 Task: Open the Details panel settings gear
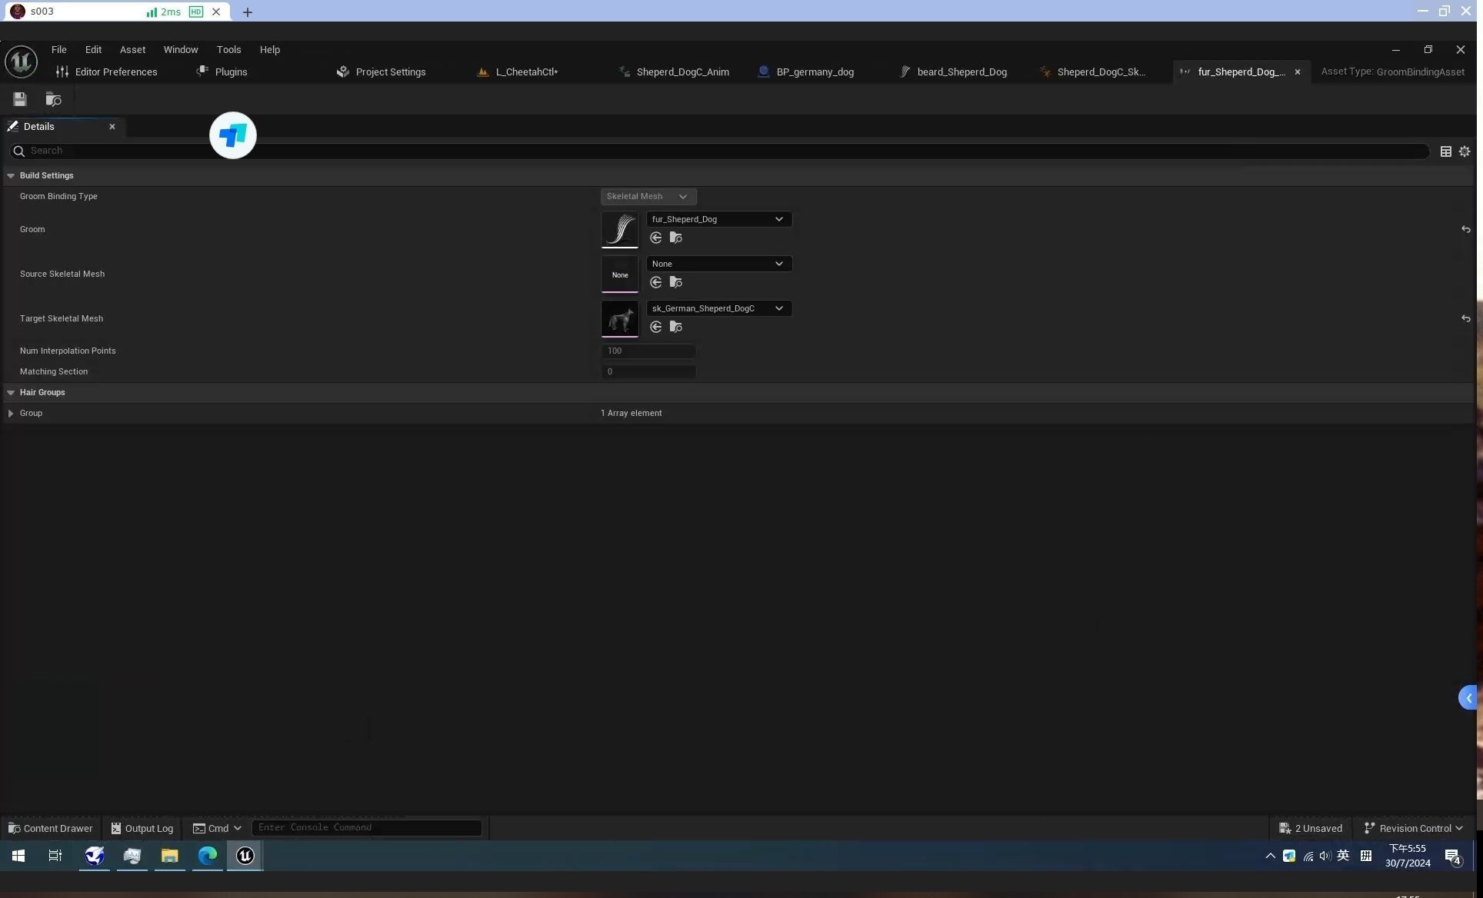click(1465, 151)
